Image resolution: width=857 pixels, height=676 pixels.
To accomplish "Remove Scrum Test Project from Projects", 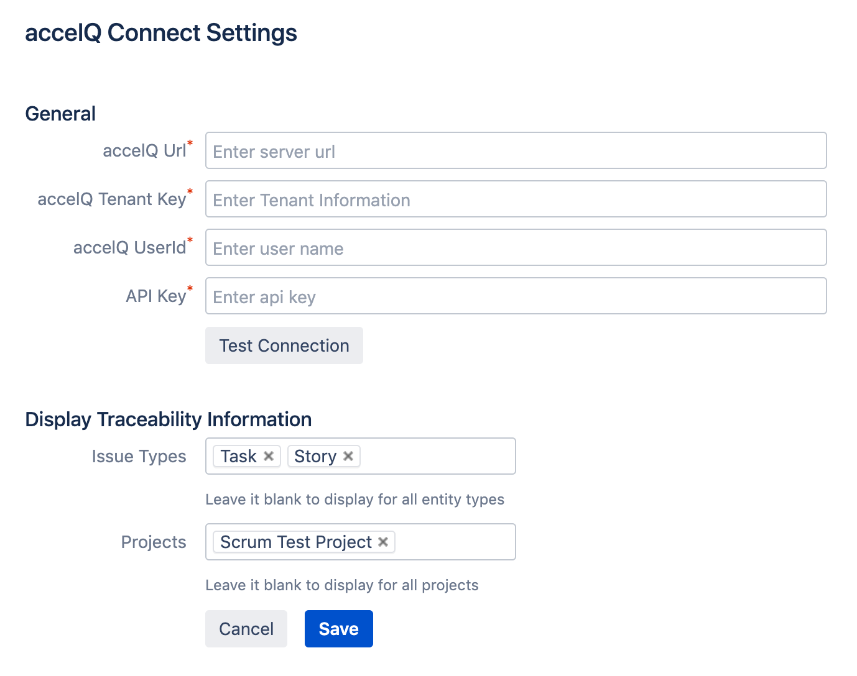I will [x=383, y=542].
